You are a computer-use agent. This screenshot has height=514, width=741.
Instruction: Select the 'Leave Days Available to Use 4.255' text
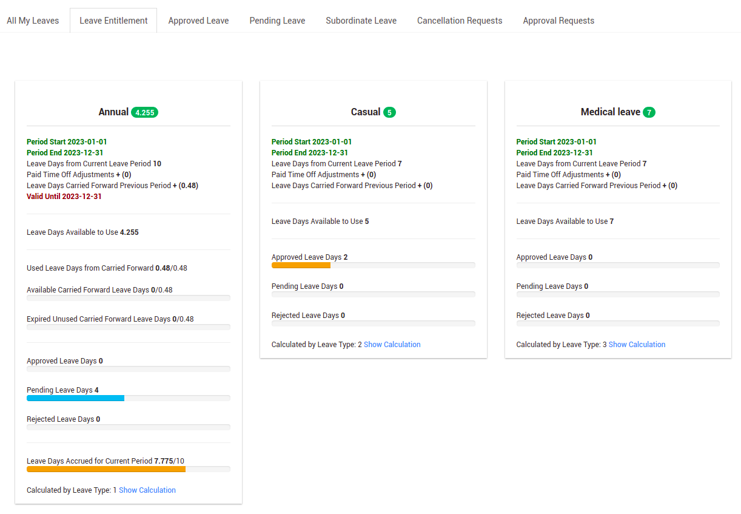point(82,232)
